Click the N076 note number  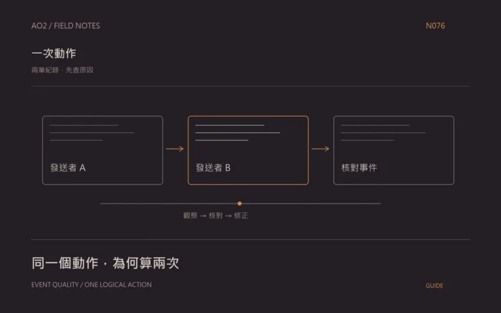pos(435,26)
